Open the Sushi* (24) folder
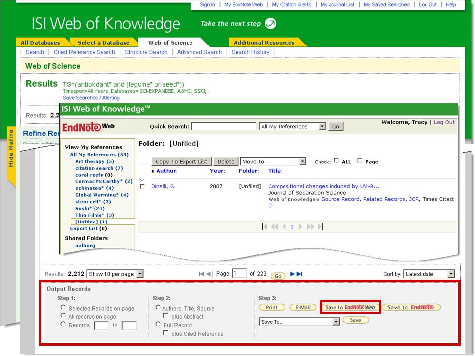 click(x=90, y=208)
